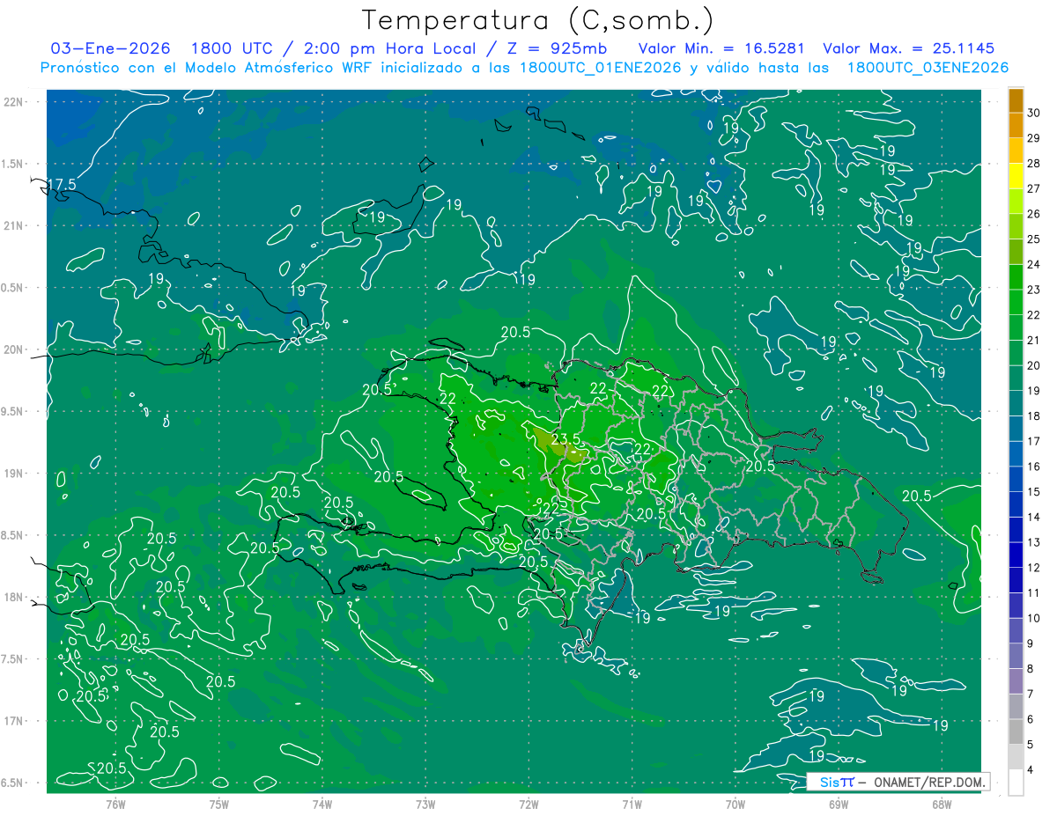
Task: Click the latitude axis label "17N"
Action: pos(14,721)
